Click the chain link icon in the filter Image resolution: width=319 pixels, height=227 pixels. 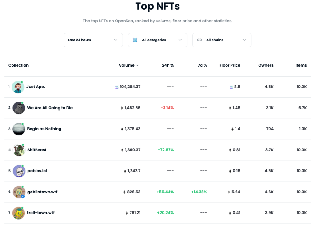(199, 40)
